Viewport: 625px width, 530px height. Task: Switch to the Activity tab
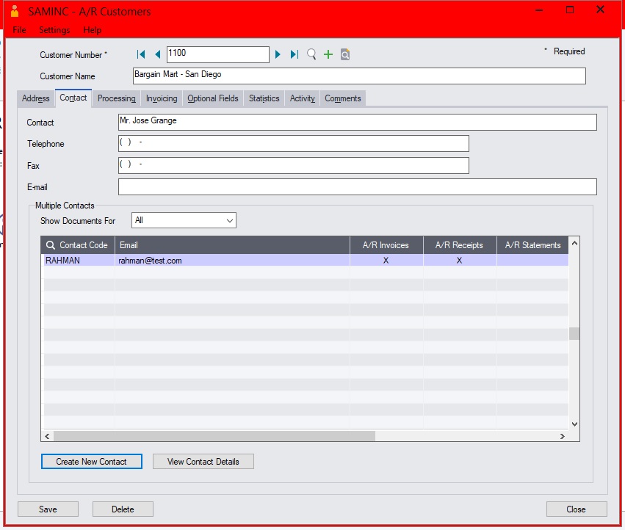pyautogui.click(x=302, y=98)
